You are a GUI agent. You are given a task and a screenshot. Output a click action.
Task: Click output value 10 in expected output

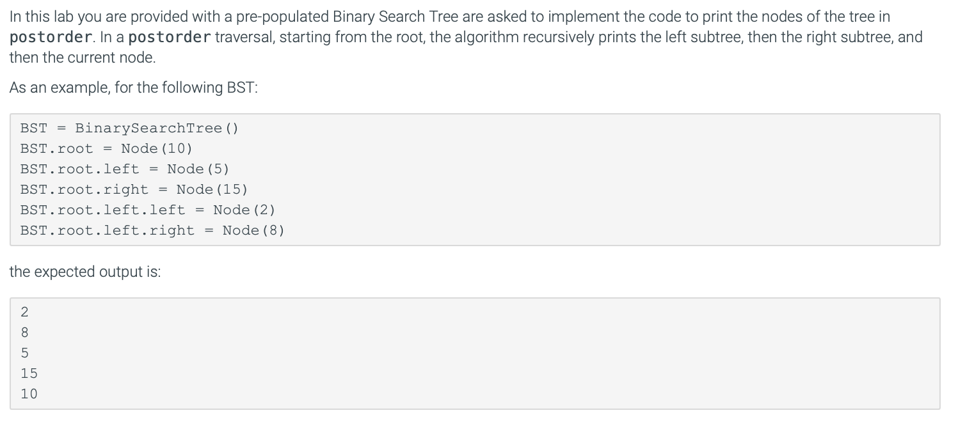tap(29, 394)
